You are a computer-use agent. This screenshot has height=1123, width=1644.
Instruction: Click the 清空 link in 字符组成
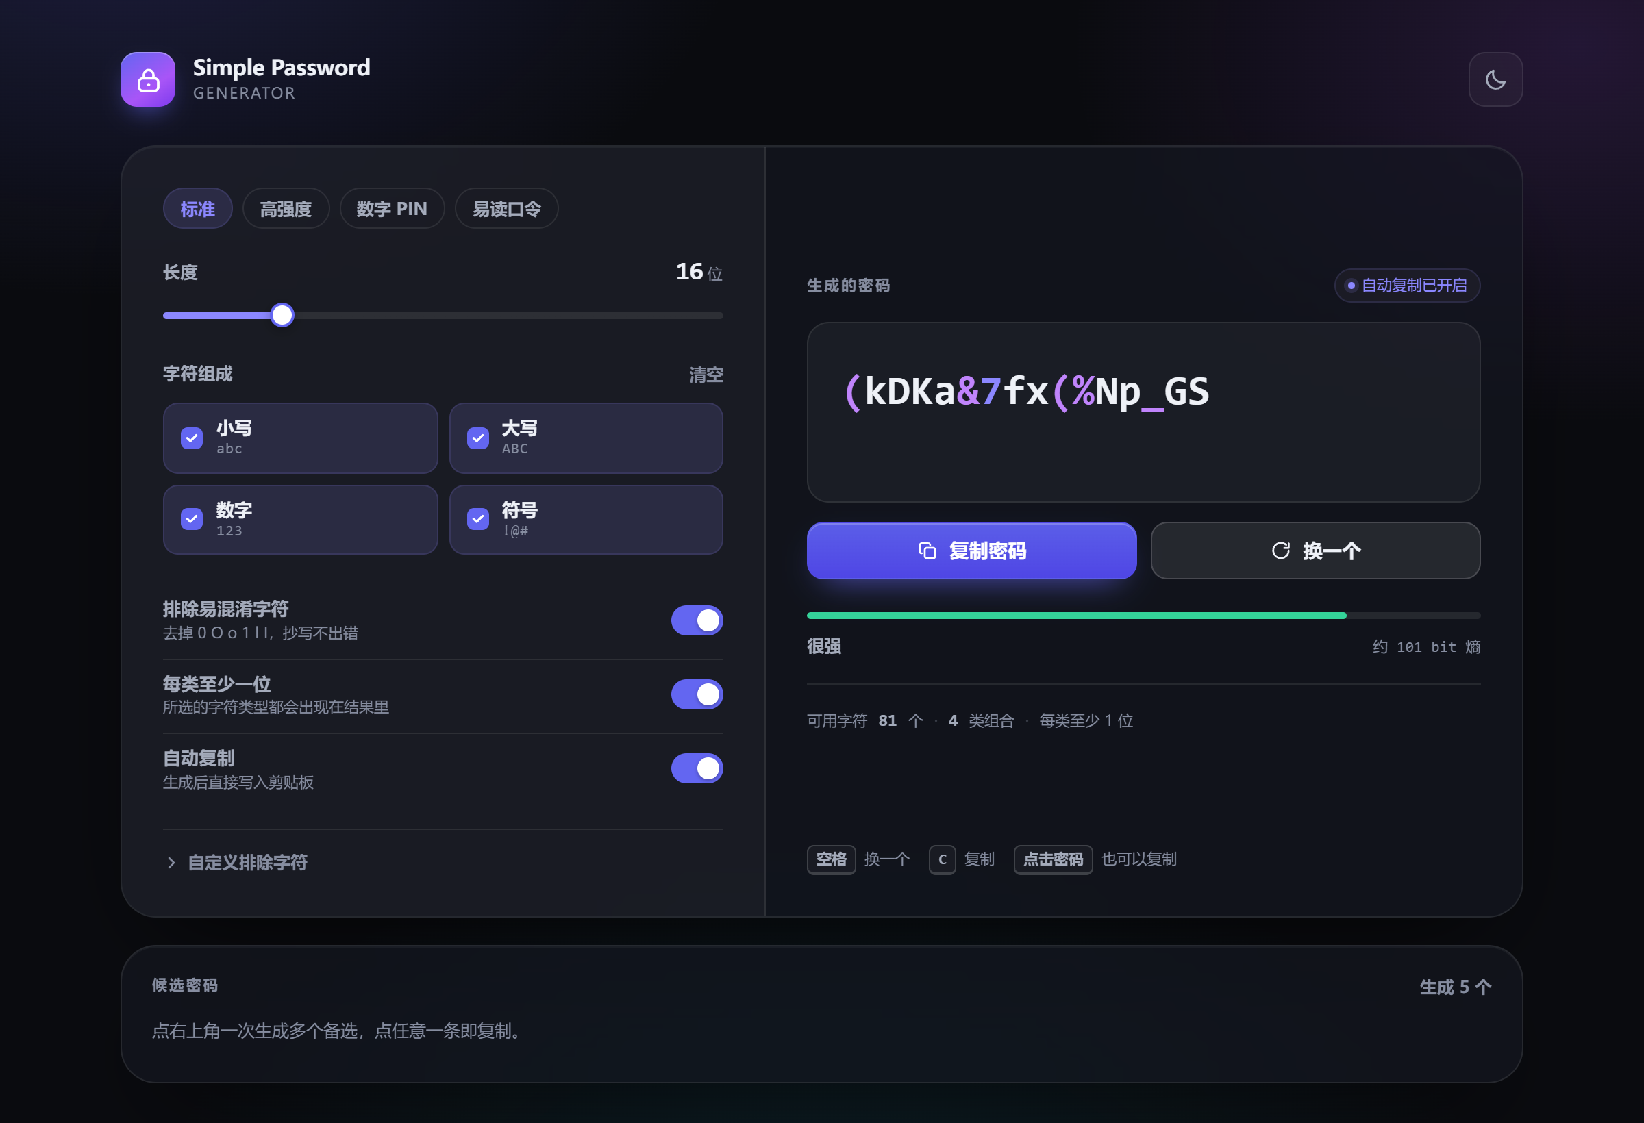coord(706,374)
